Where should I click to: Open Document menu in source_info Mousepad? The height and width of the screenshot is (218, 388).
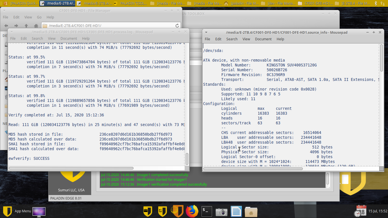click(263, 39)
